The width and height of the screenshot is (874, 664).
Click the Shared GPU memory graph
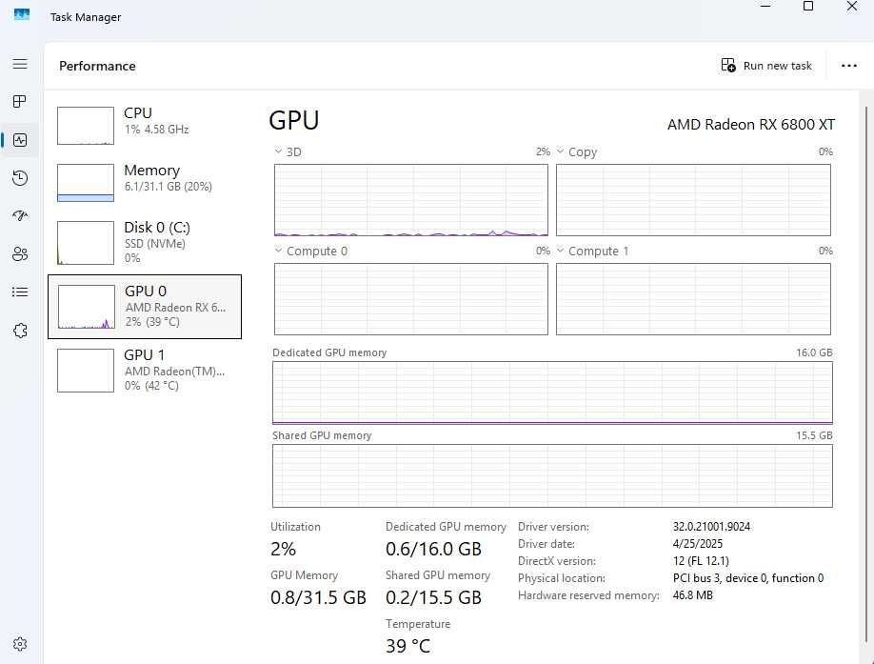point(552,475)
